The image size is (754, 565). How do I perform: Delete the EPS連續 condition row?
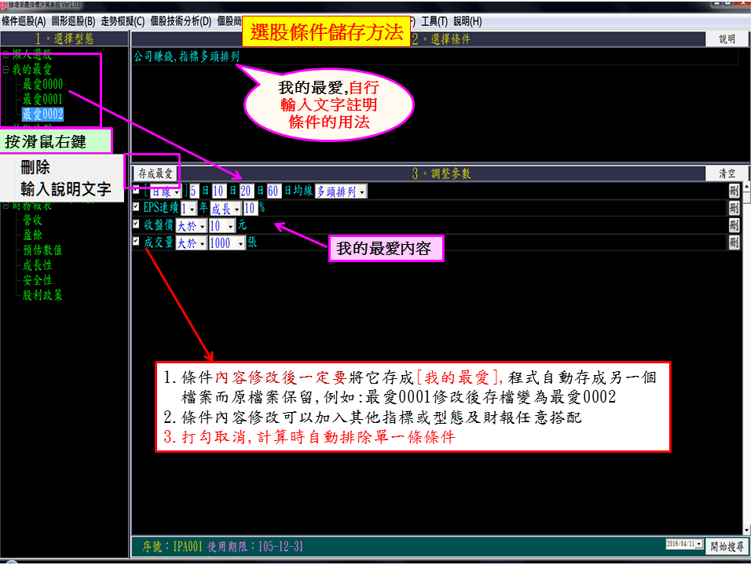pyautogui.click(x=734, y=208)
